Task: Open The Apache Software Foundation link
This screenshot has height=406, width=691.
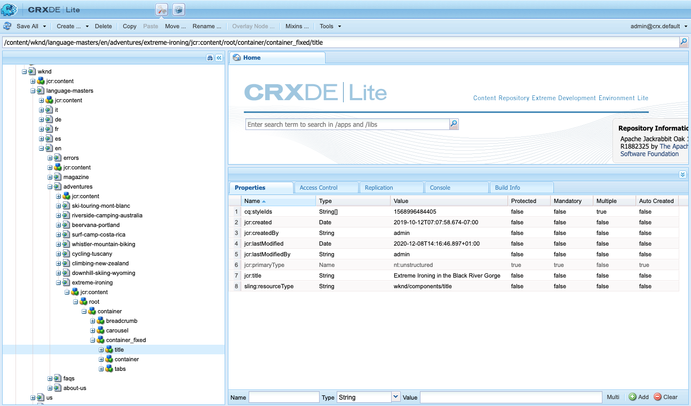Action: (654, 150)
